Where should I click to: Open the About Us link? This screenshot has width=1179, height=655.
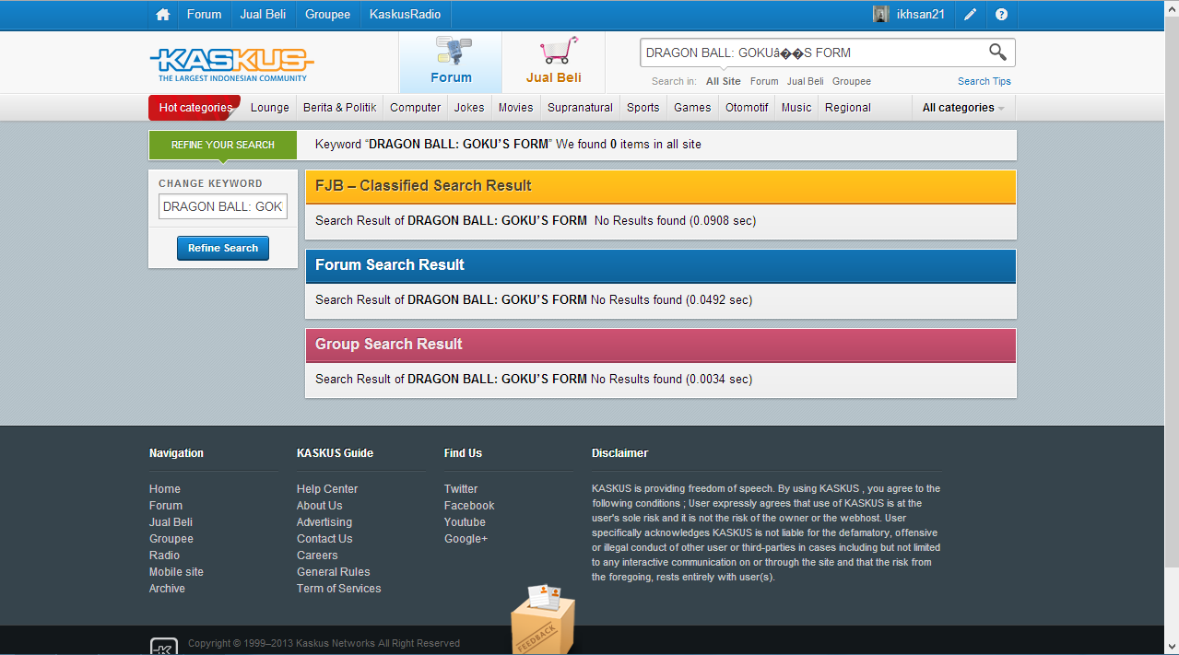320,506
